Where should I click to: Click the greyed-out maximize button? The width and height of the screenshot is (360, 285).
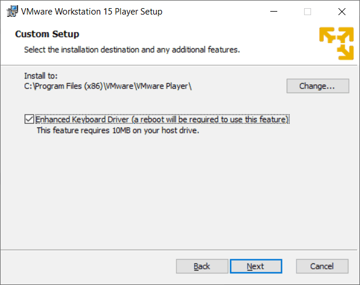[308, 12]
